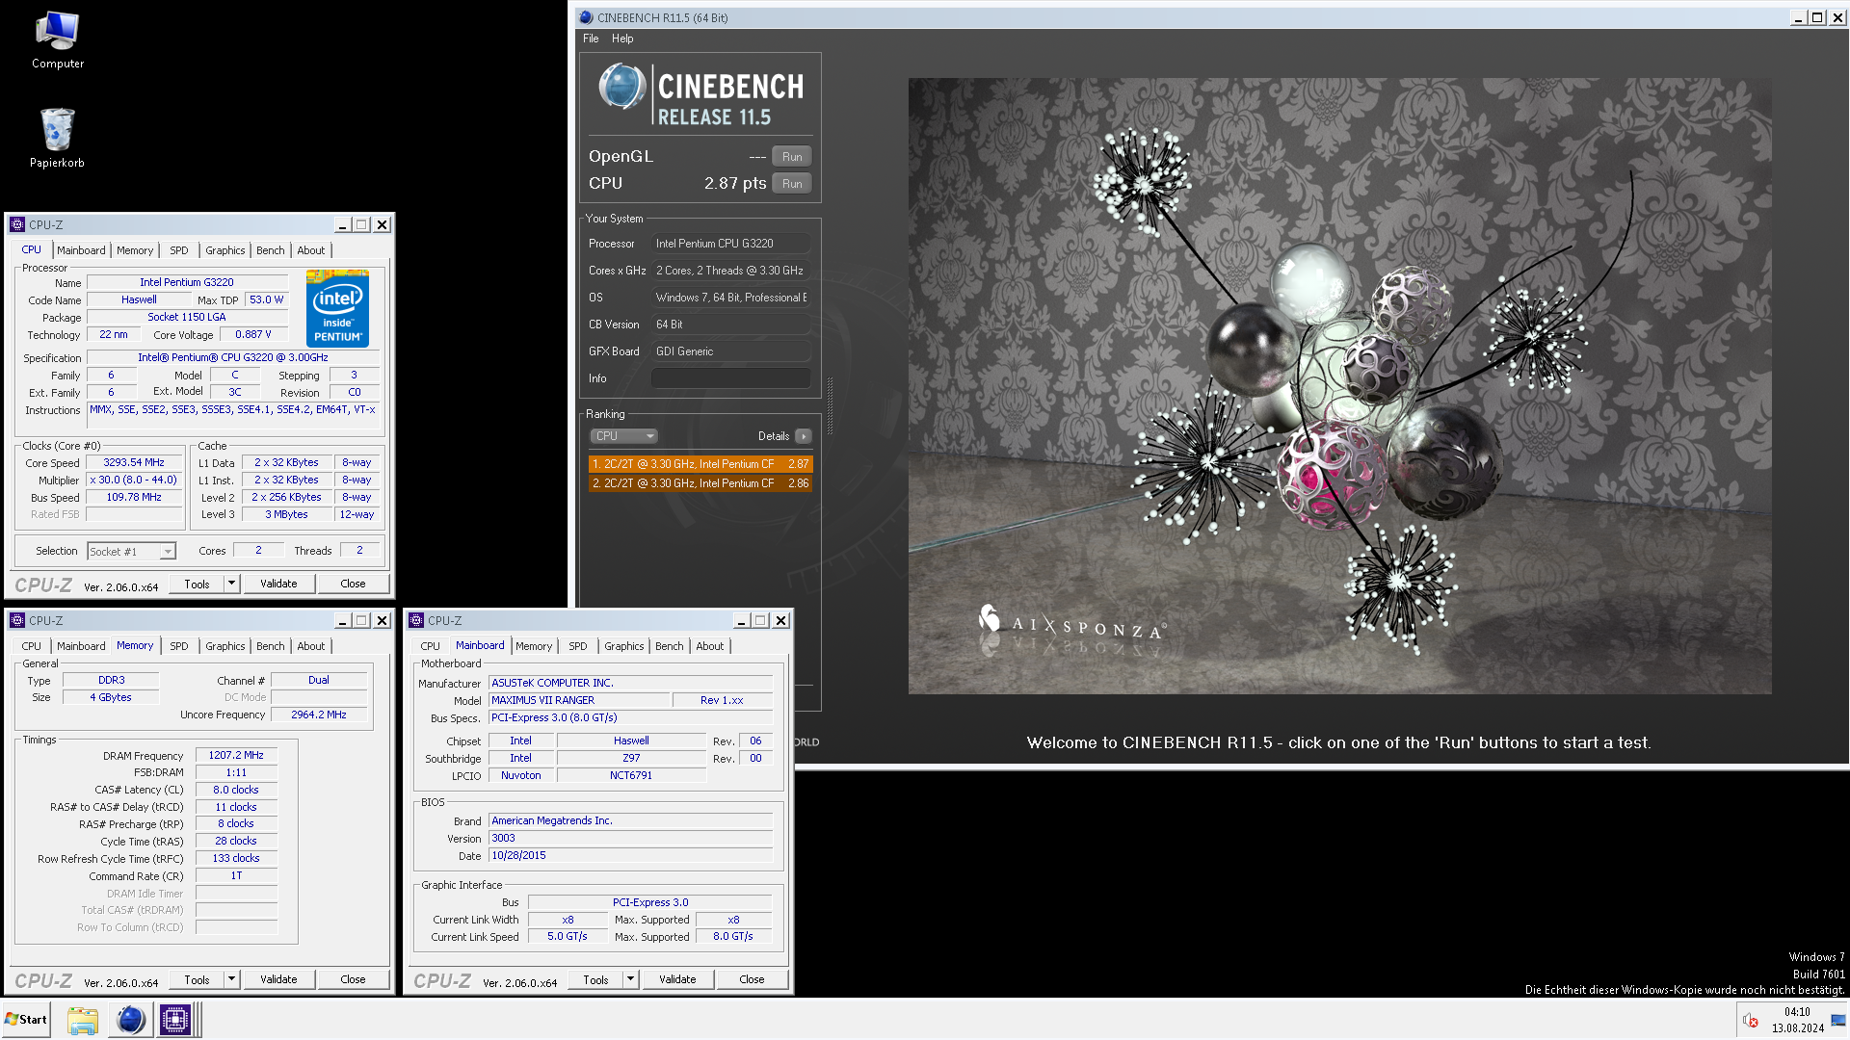Switch to Memory tab in the top CPU-Z window
The image size is (1850, 1040).
135,250
